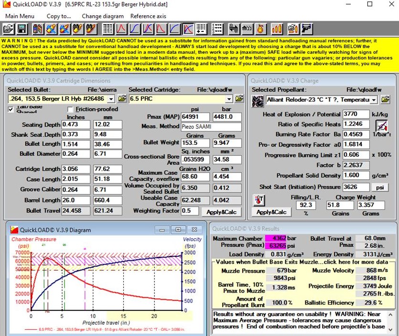
Task: Click the Barrel Length inches field 26.0
Action: [76, 200]
